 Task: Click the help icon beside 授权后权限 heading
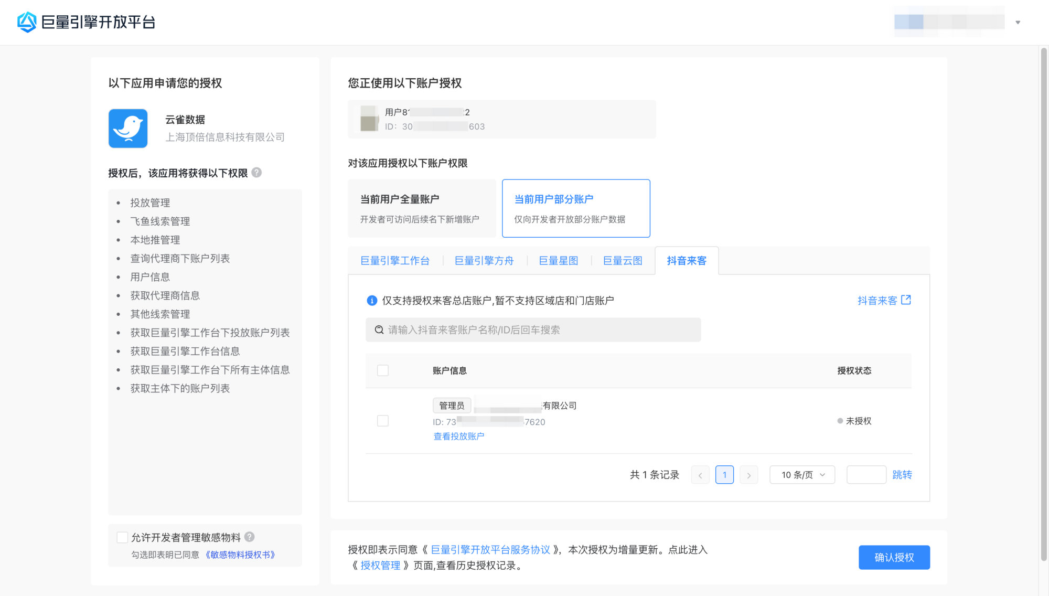[256, 173]
